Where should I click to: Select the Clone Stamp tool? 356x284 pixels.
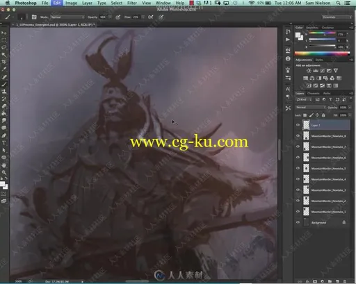(4, 92)
